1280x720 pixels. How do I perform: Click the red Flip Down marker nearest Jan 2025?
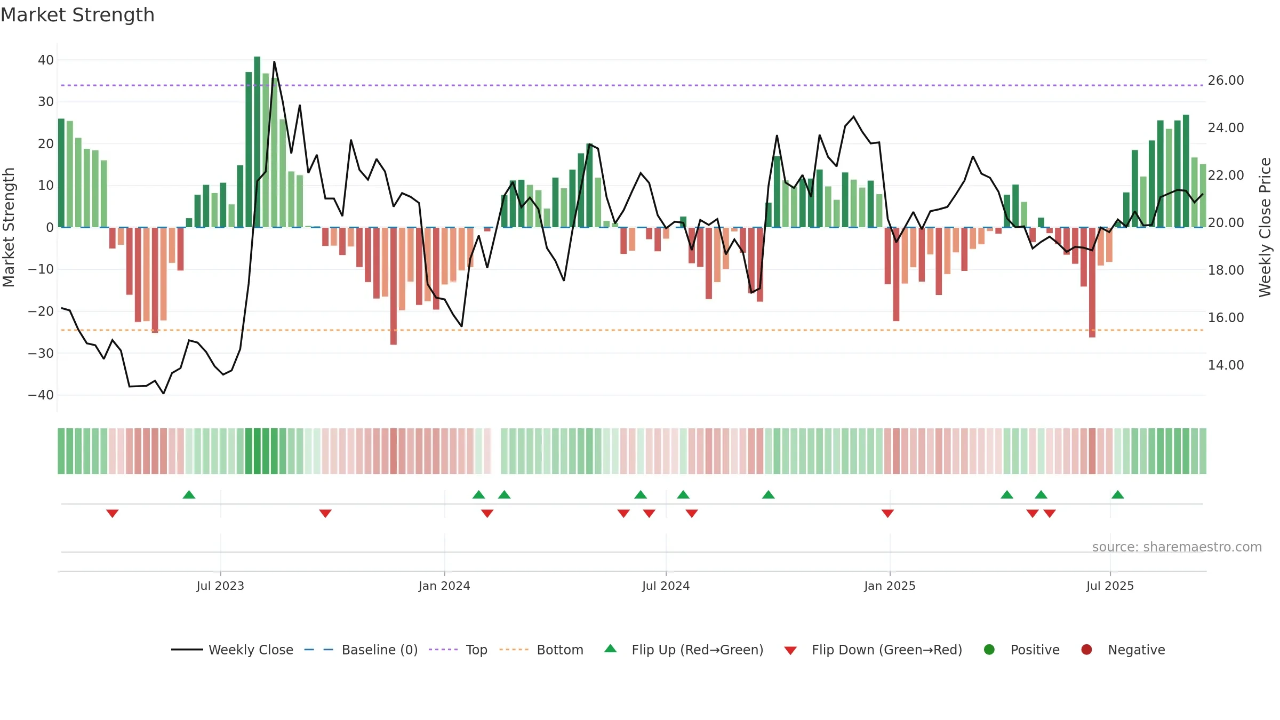click(x=887, y=513)
